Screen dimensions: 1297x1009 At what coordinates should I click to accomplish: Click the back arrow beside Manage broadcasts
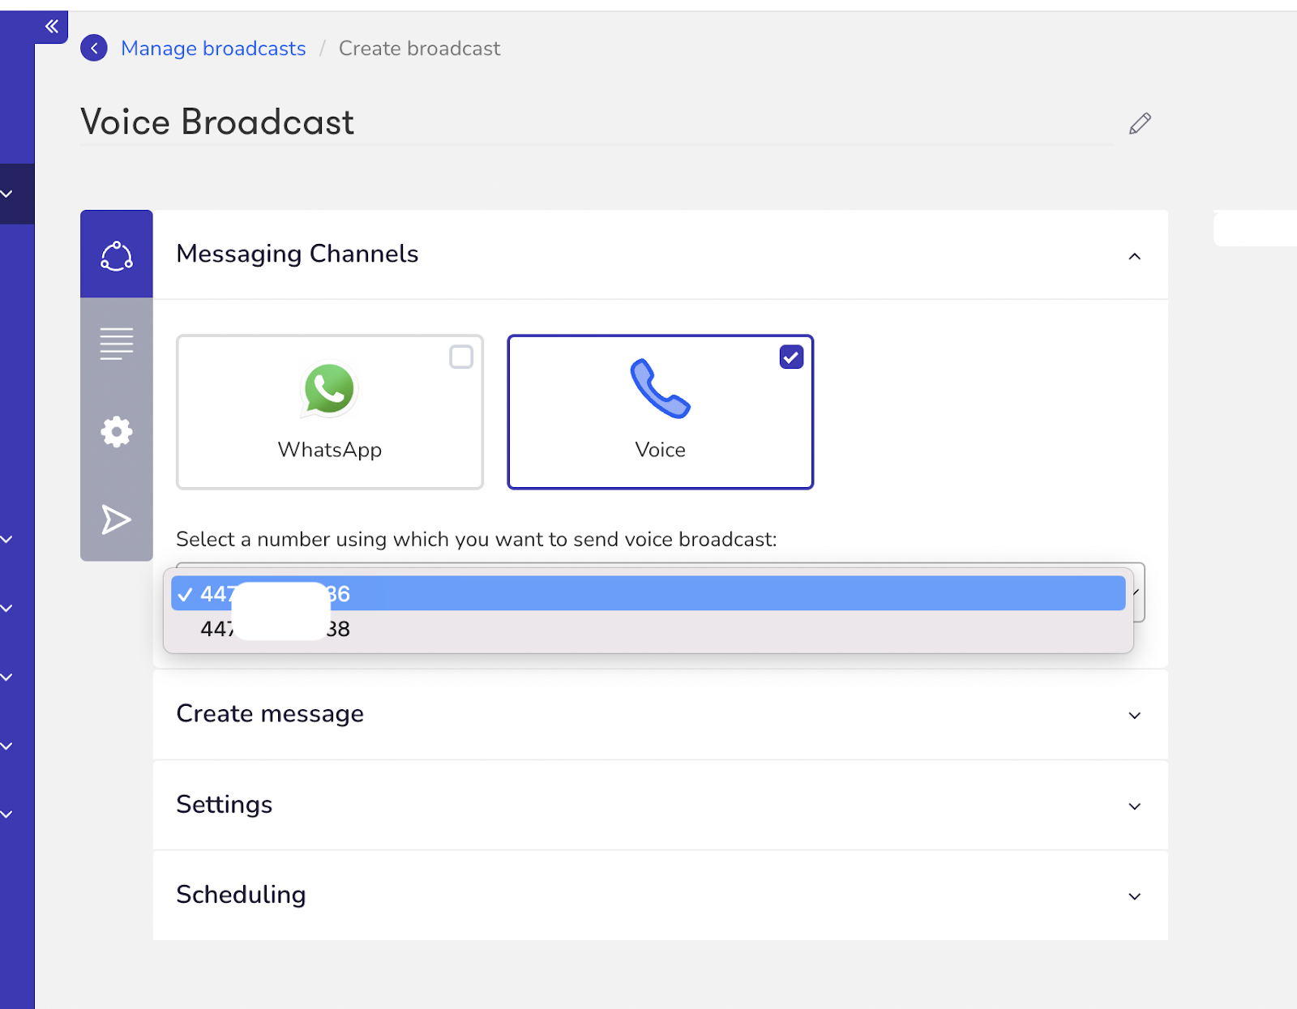pos(94,48)
